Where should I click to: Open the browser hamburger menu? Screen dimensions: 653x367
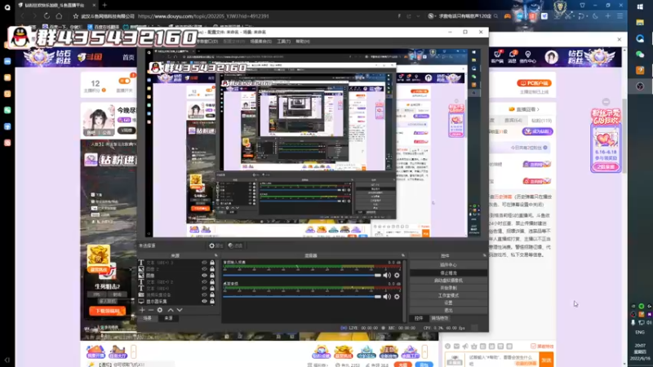(x=620, y=16)
